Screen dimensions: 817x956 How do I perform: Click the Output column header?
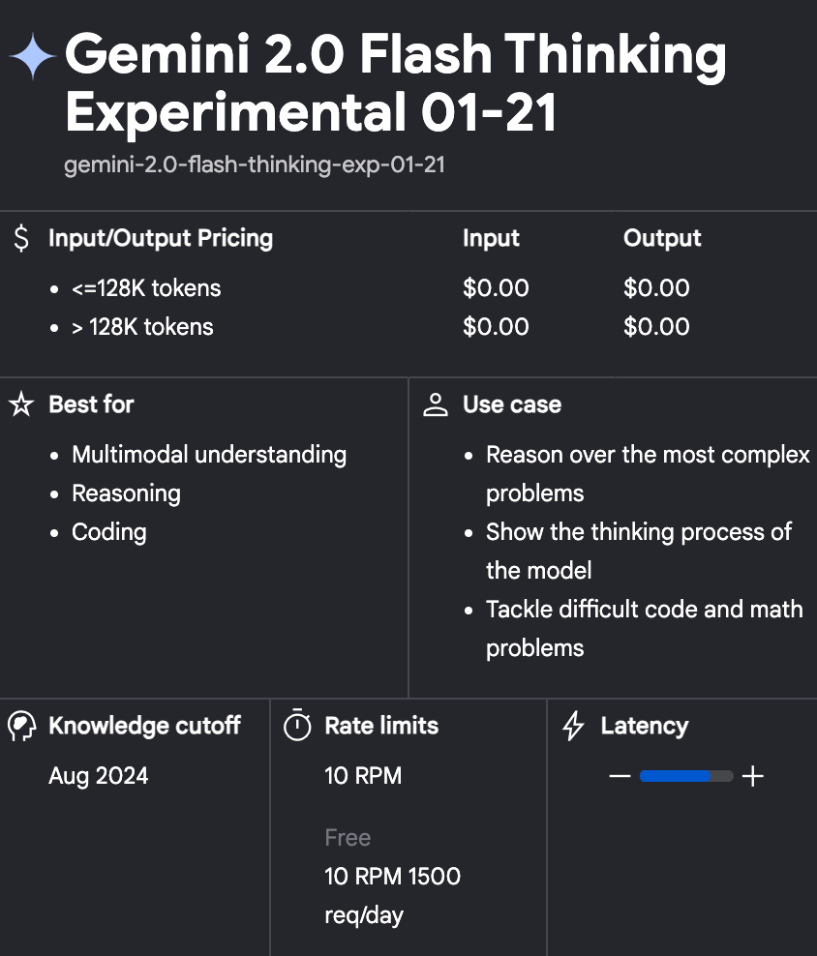click(x=662, y=238)
